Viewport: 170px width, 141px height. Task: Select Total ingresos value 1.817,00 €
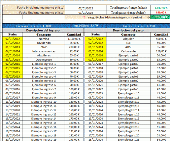(161, 8)
